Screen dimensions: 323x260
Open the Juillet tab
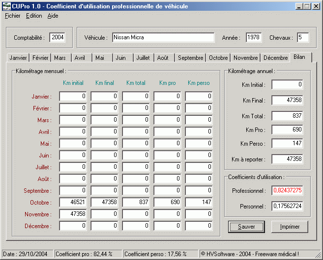[143, 58]
